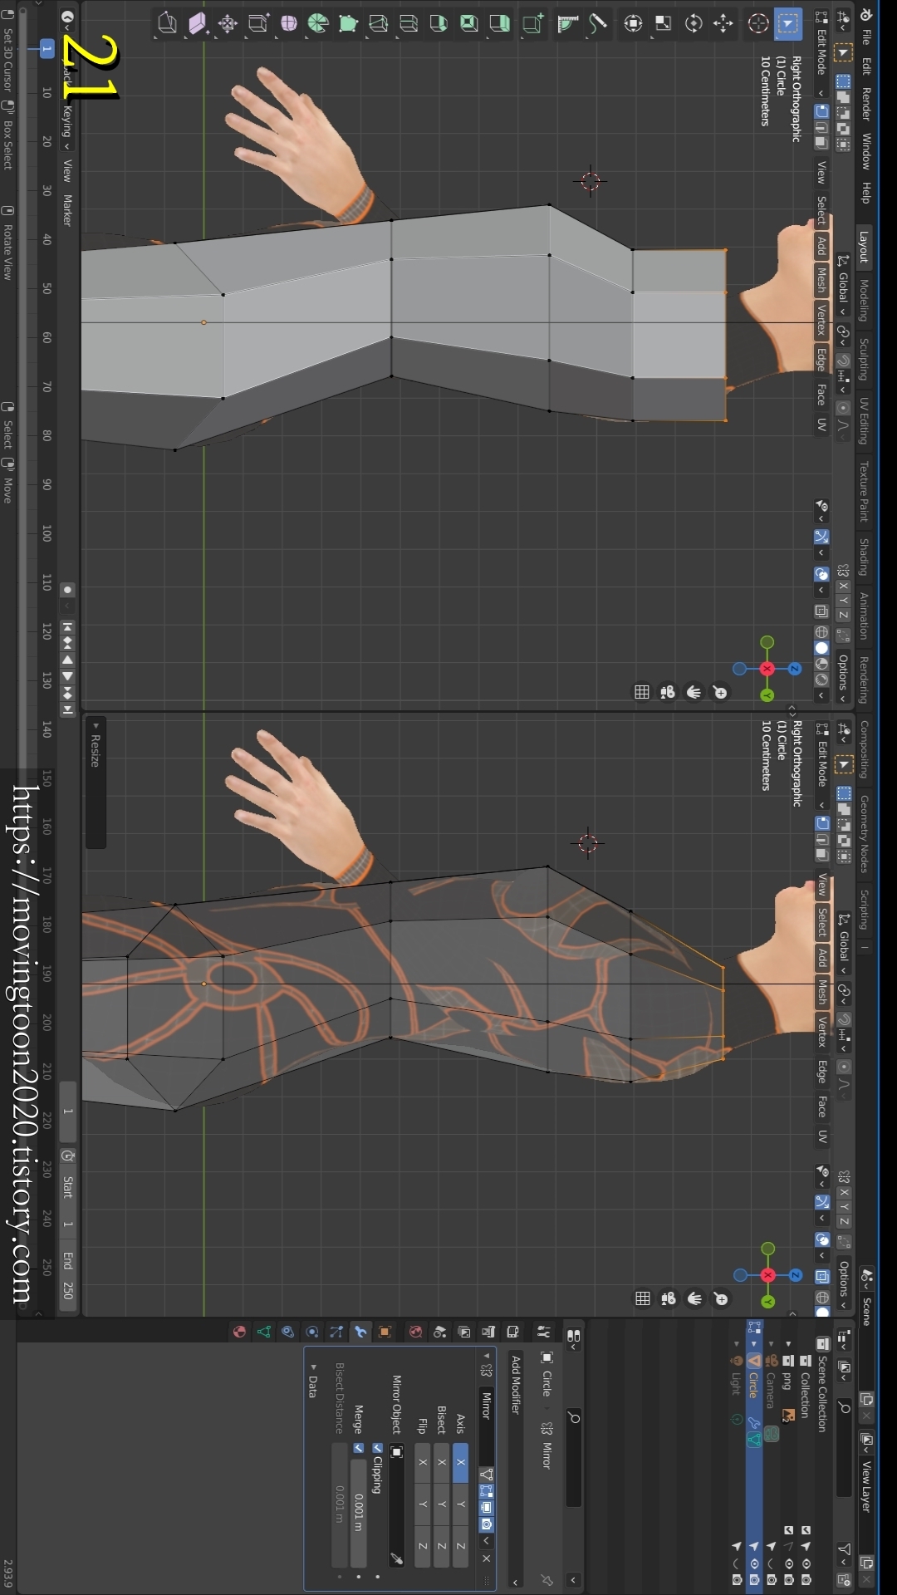This screenshot has width=897, height=1595.
Task: Select the Extrude Region tool
Action: pos(498,24)
